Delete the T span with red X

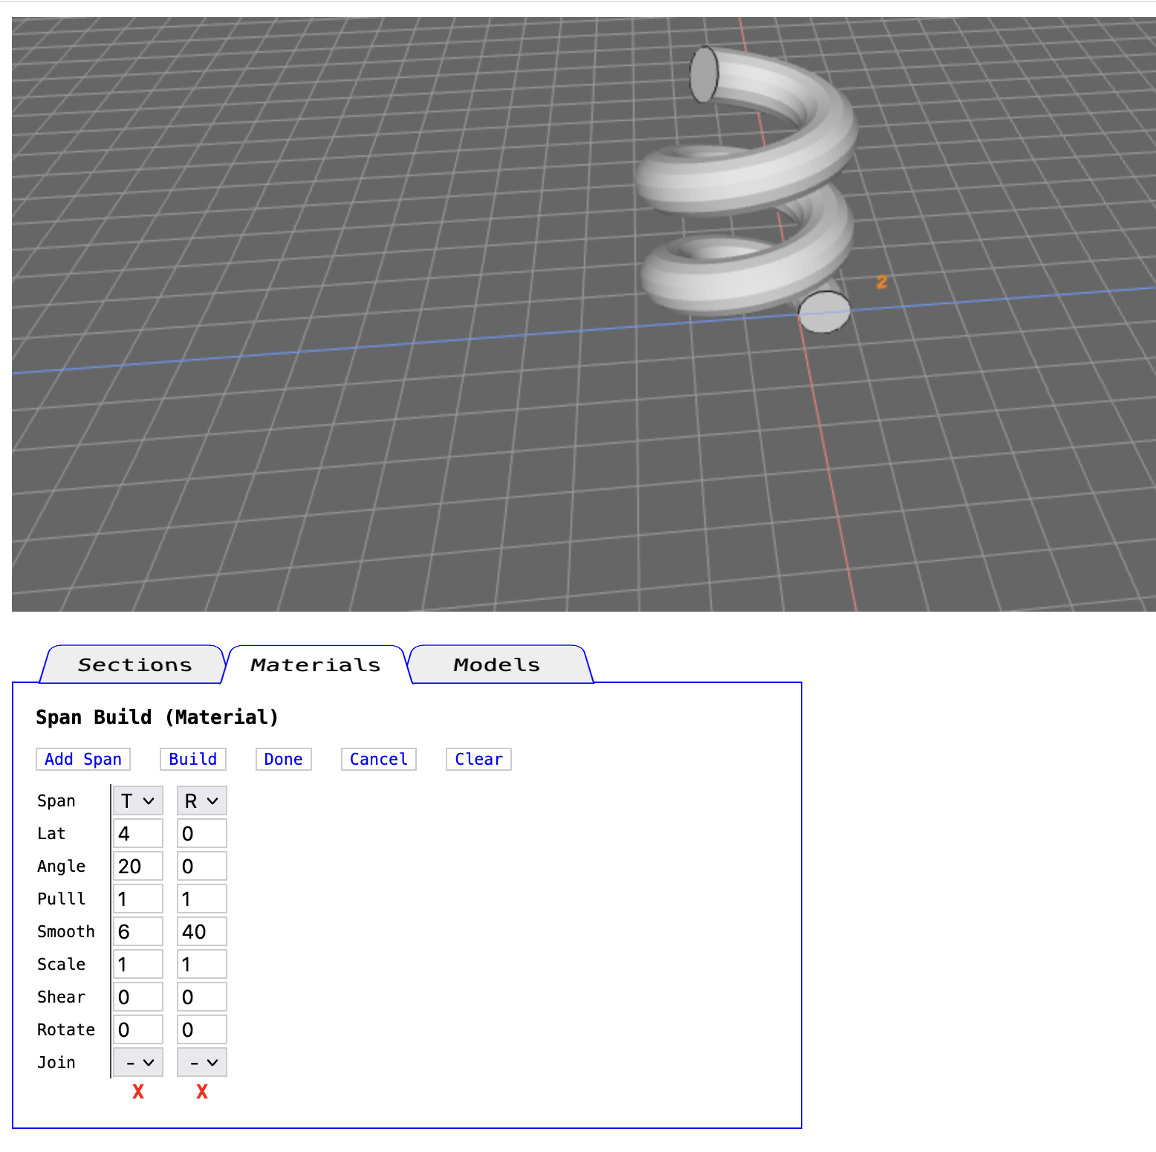point(137,1091)
